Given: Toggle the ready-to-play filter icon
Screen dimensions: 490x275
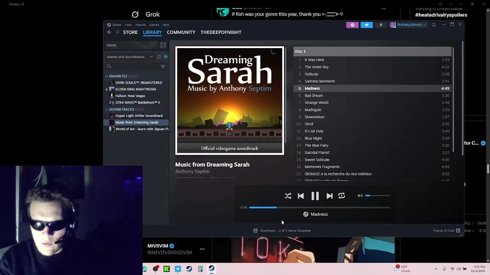Looking at the screenshot, I should click(165, 57).
